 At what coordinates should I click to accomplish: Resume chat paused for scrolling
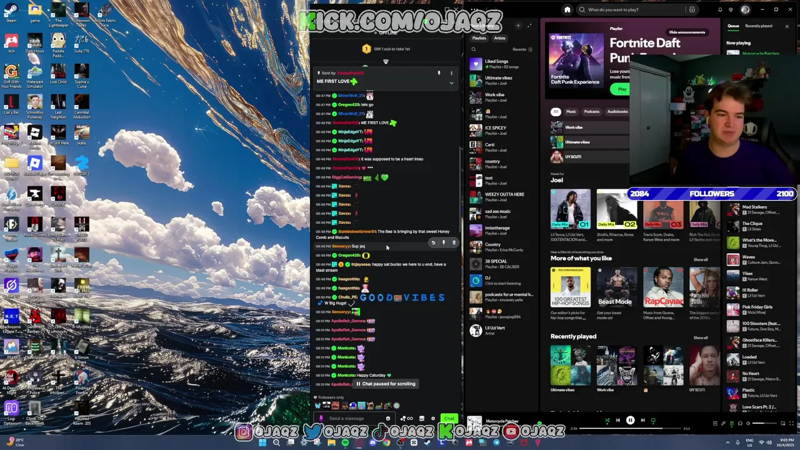click(386, 384)
